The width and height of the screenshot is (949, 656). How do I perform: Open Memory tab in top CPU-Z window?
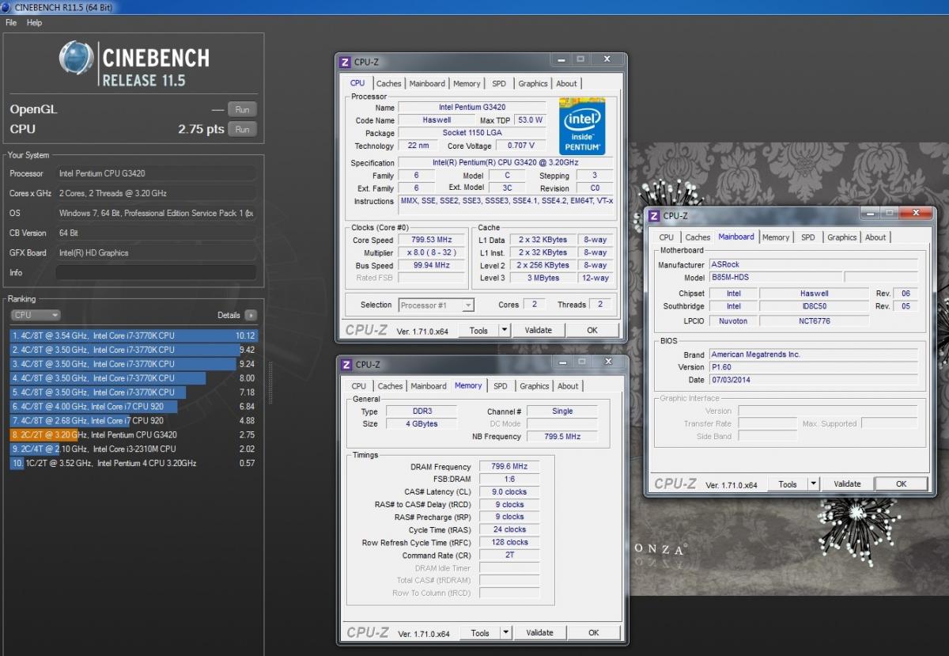467,83
